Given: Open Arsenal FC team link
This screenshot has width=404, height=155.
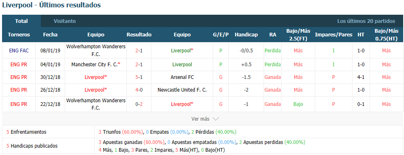Looking at the screenshot, I should [182, 77].
